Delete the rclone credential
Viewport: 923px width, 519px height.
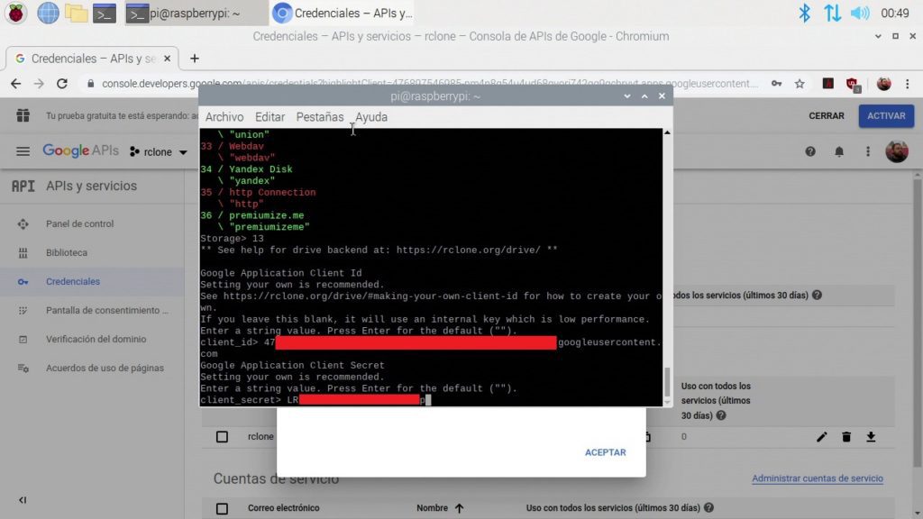[x=846, y=437]
